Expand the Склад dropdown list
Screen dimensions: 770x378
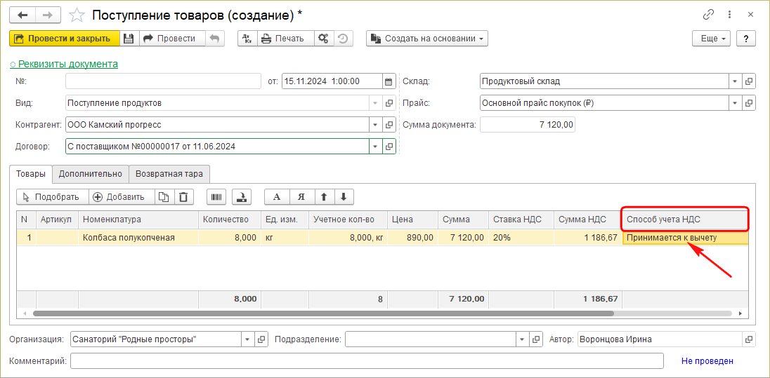click(734, 81)
